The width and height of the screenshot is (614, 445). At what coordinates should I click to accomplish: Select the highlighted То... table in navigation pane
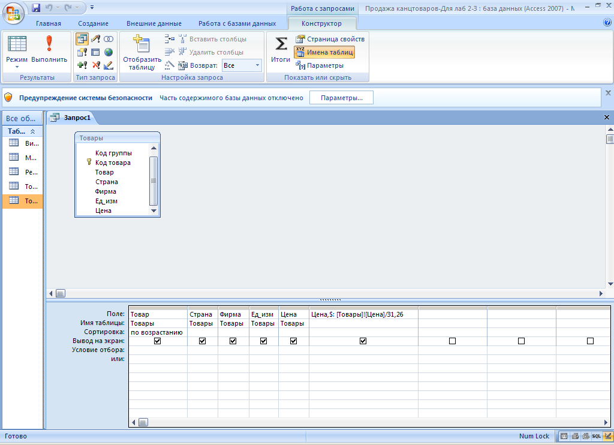pyautogui.click(x=22, y=201)
